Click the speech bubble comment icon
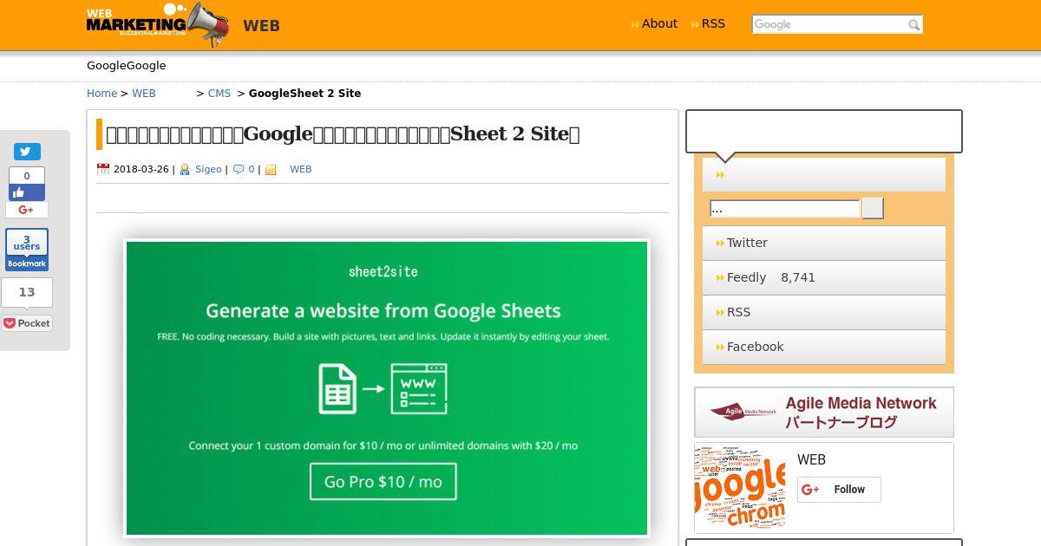The image size is (1041, 546). click(x=239, y=170)
